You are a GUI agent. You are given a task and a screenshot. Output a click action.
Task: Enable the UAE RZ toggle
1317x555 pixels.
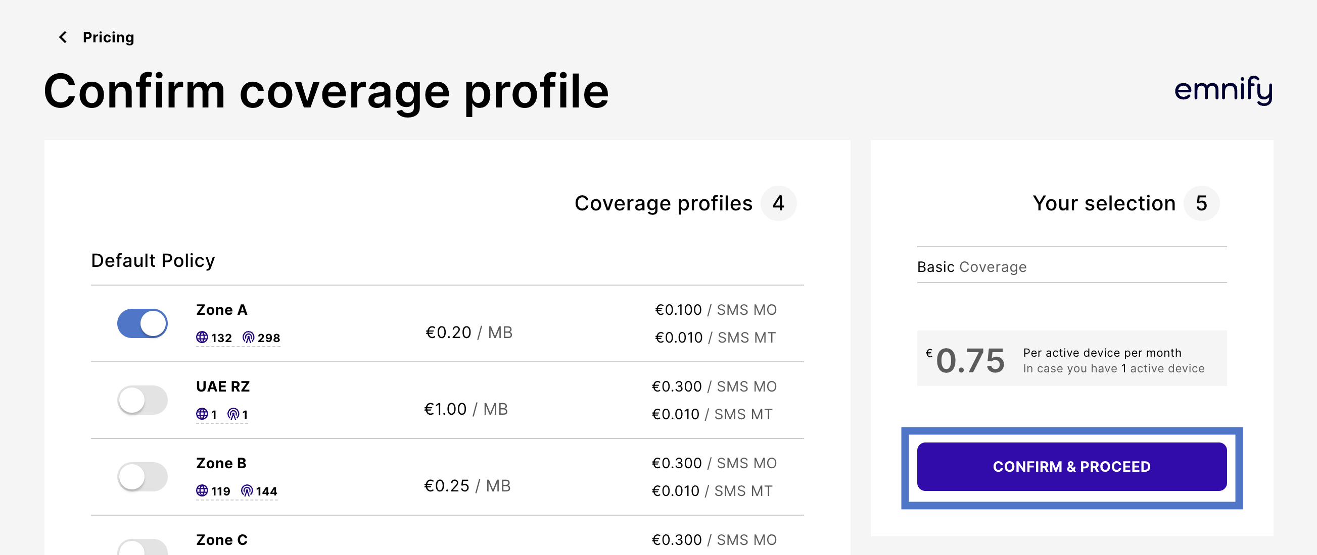(142, 400)
